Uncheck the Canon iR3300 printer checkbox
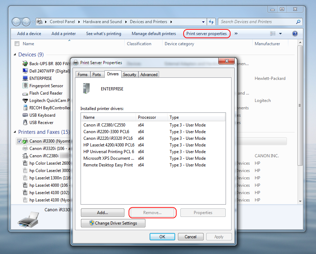This screenshot has height=254, width=316. pyautogui.click(x=19, y=141)
